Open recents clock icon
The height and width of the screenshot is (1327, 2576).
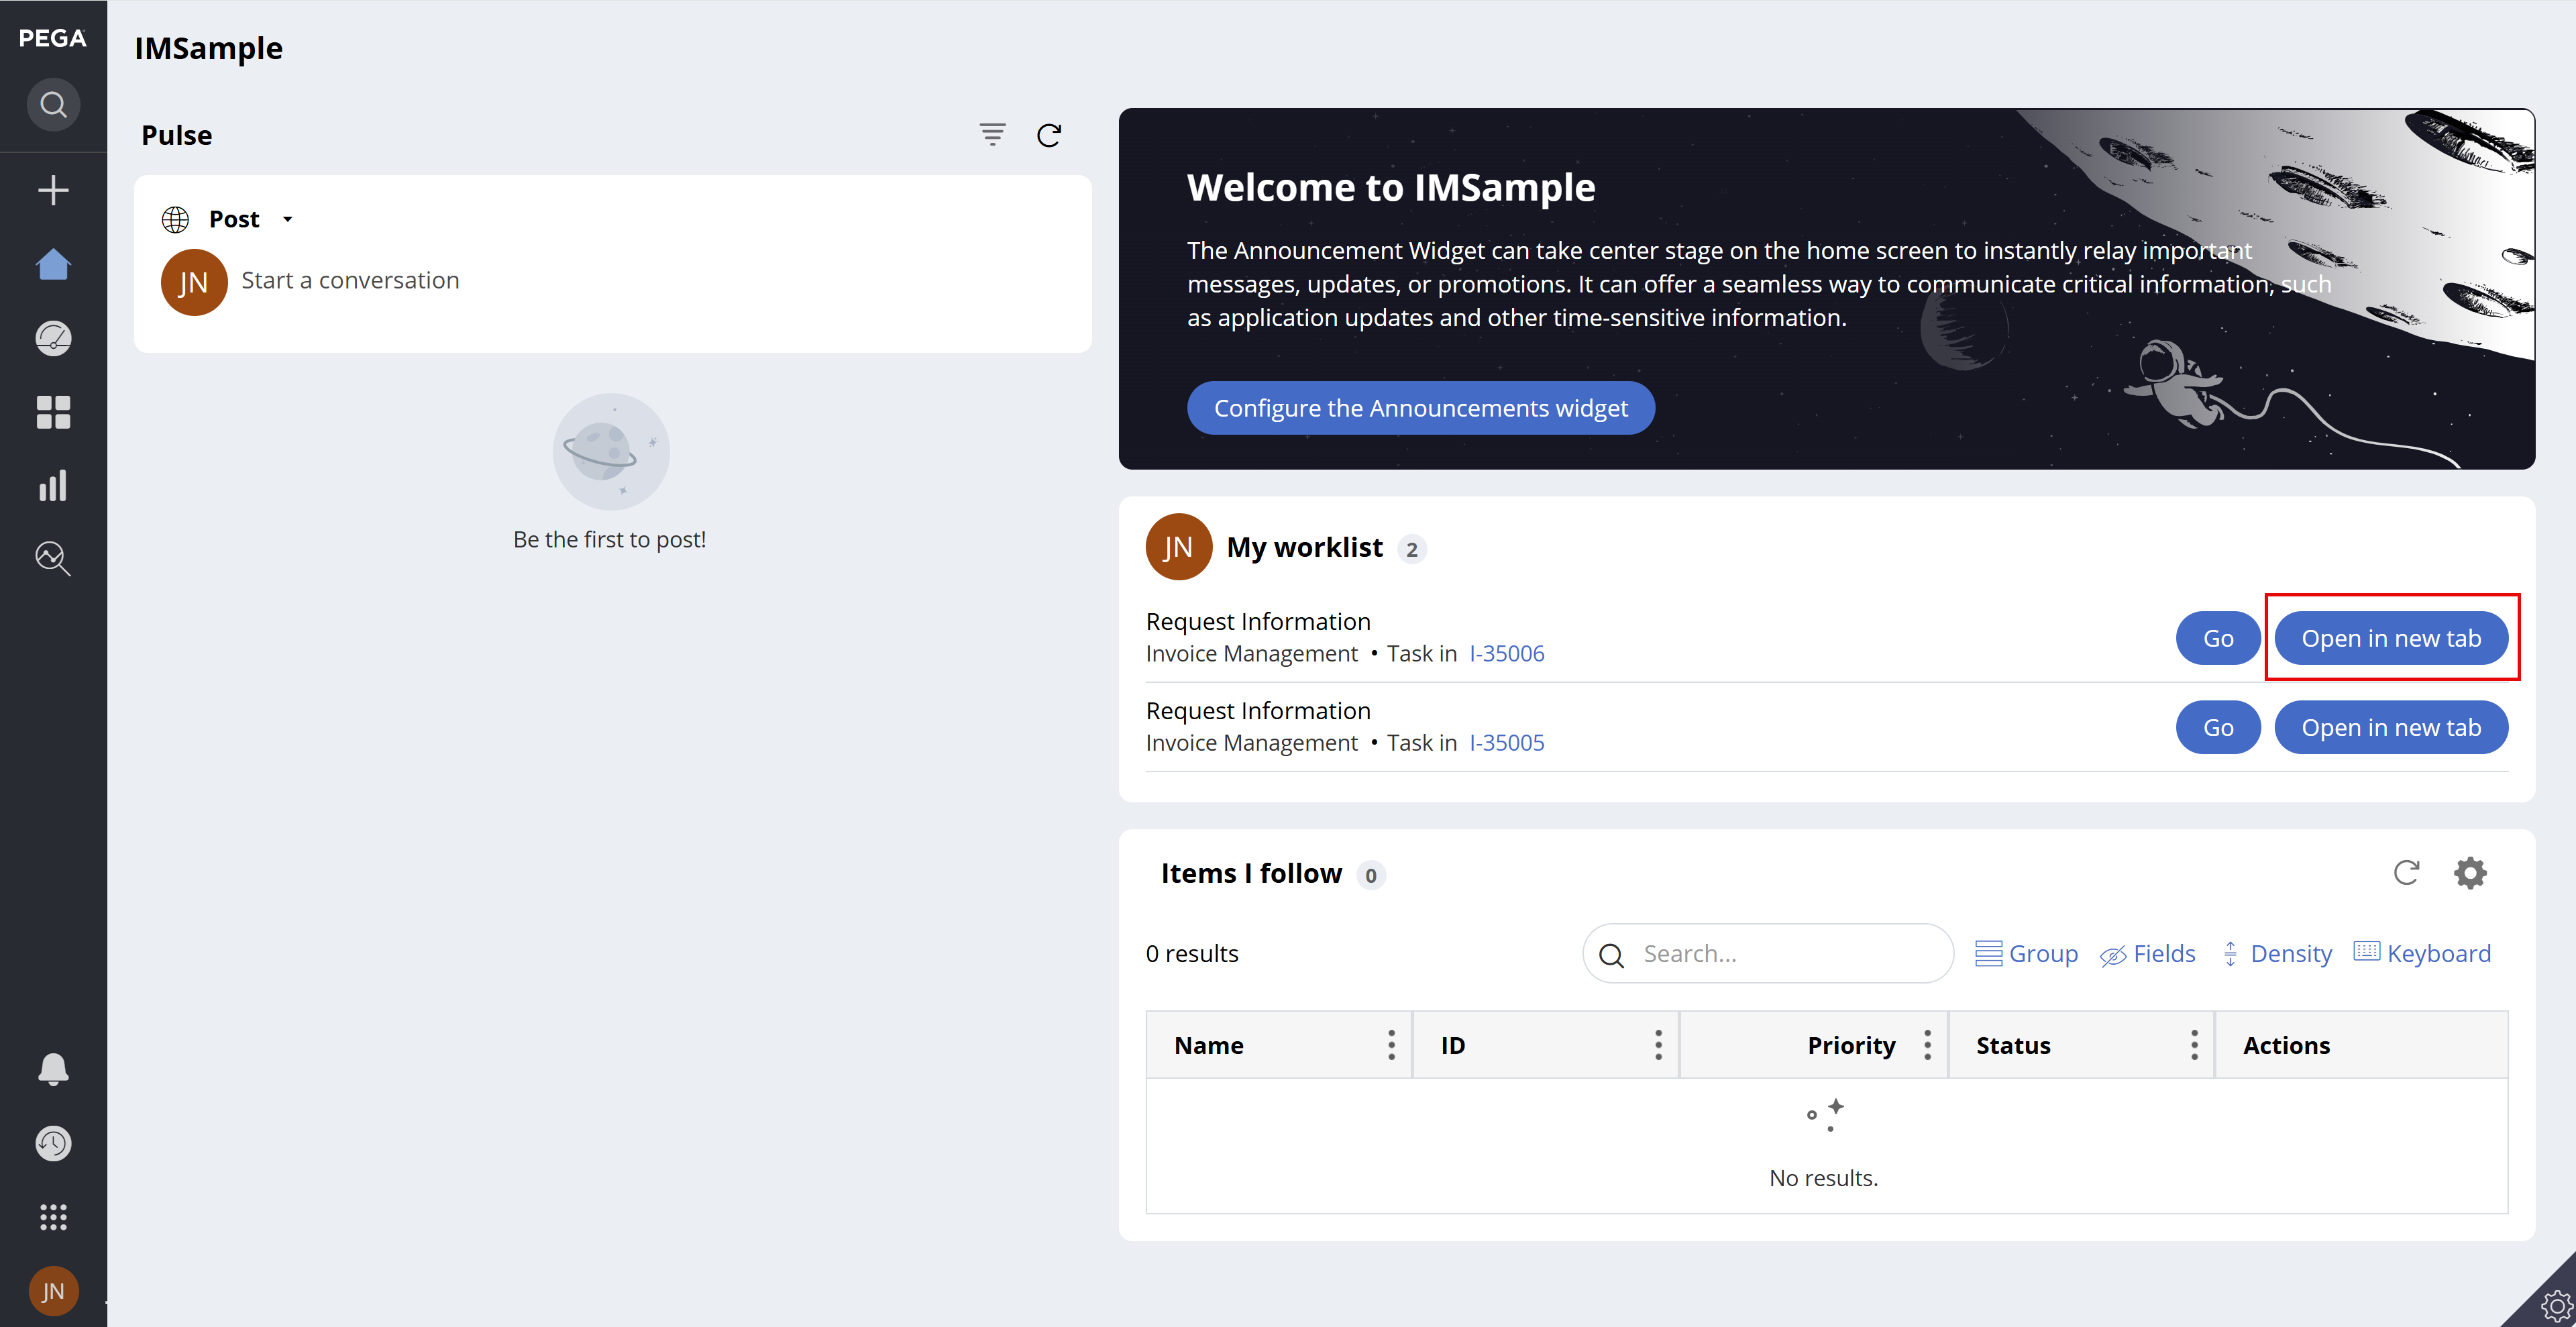point(53,1143)
